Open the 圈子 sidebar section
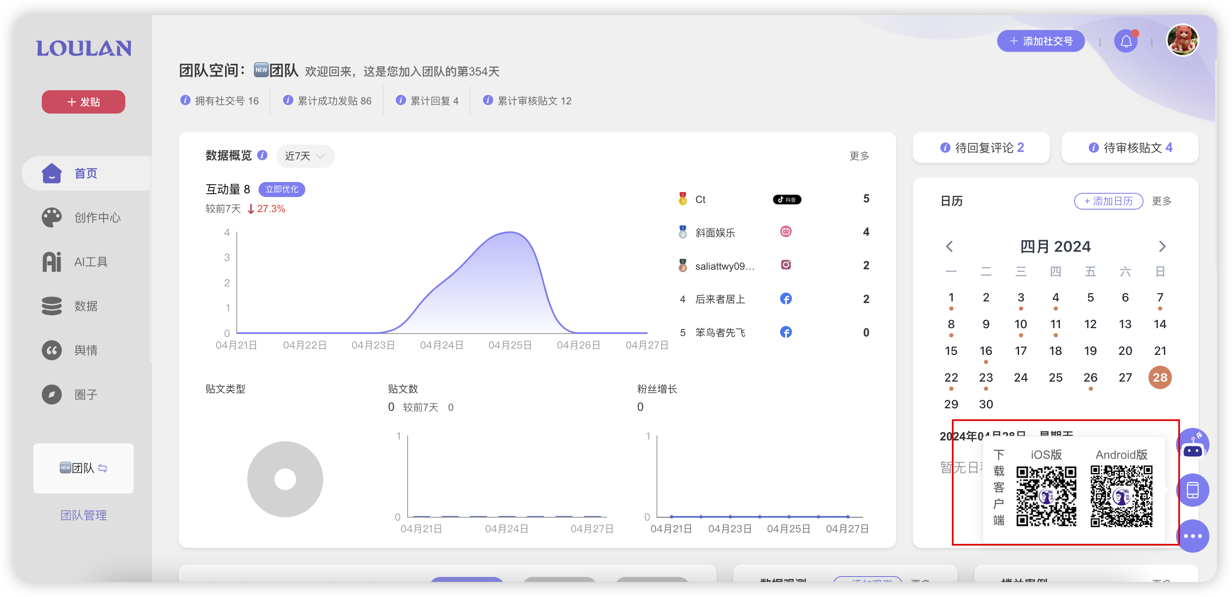Viewport: 1232px width, 597px height. point(86,395)
